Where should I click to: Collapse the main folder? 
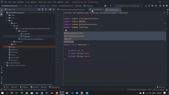[x=9, y=23]
